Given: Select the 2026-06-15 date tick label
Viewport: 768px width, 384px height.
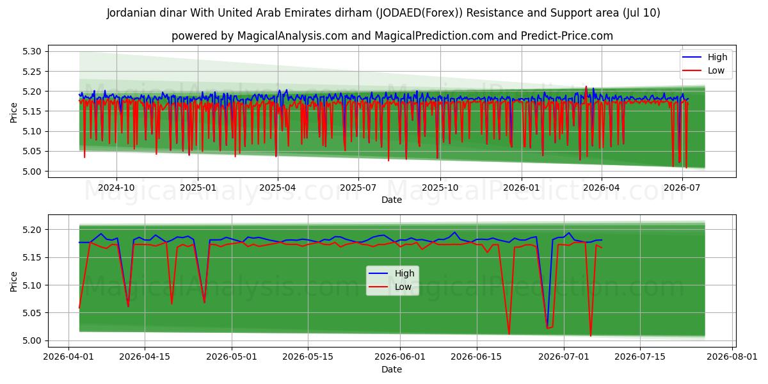Looking at the screenshot, I should [x=476, y=356].
